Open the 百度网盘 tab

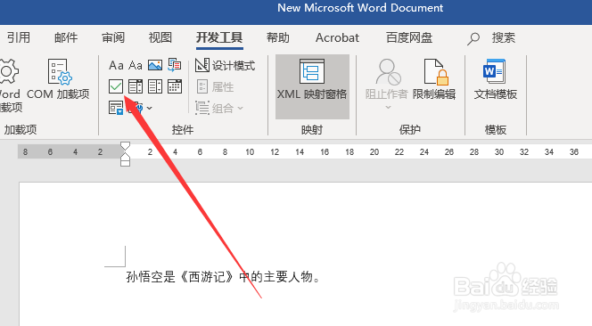pyautogui.click(x=409, y=37)
